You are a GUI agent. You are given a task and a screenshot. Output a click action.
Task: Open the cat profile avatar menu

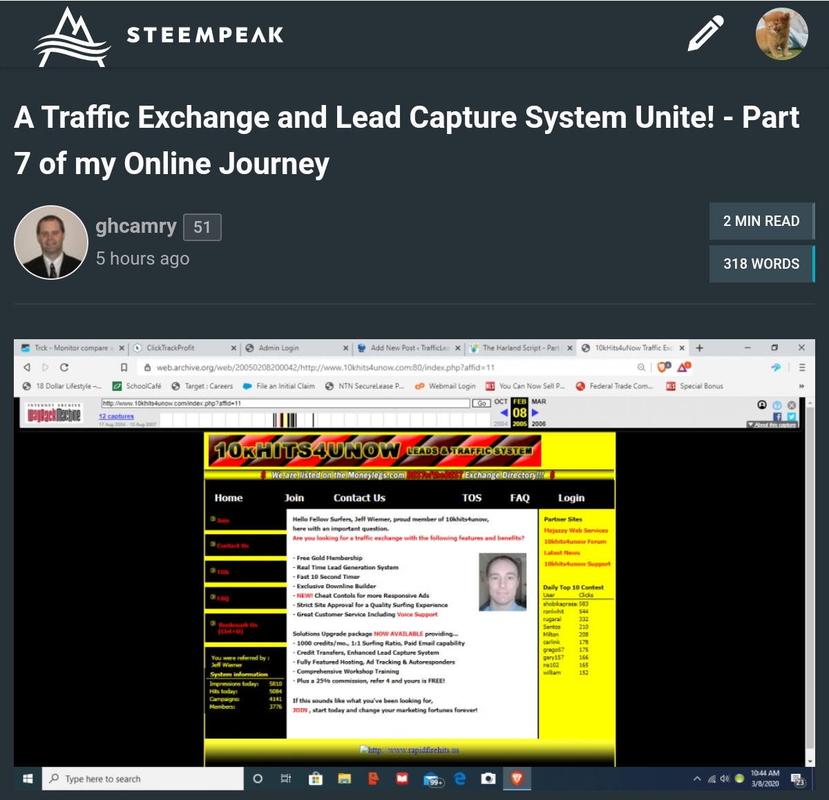[782, 34]
